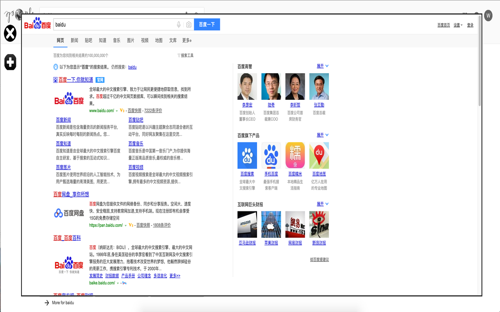Open the 发展简史 link
The width and height of the screenshot is (500, 312).
(96, 276)
